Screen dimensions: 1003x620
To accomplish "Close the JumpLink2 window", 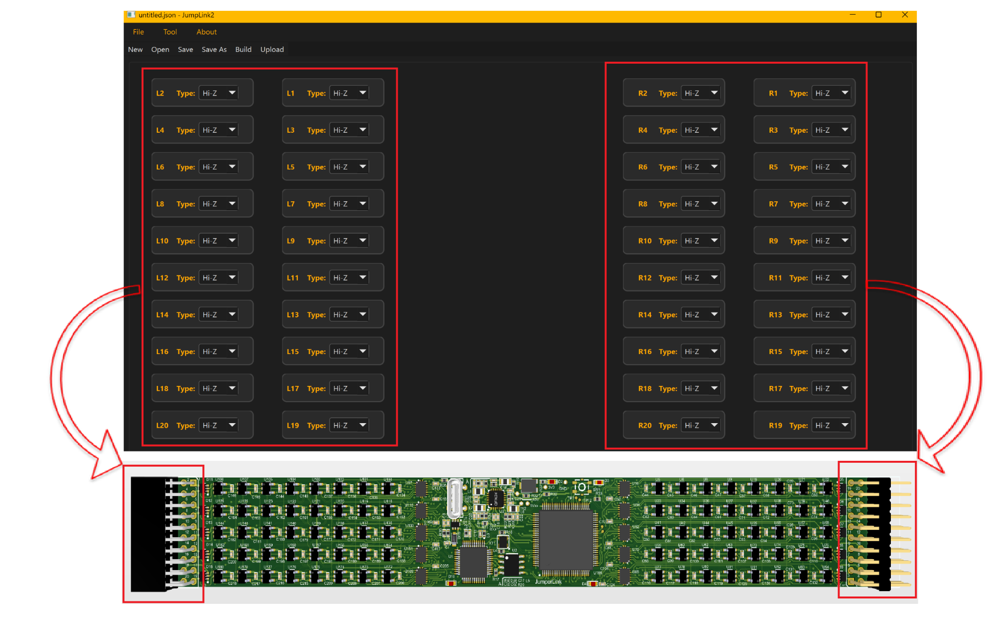I will coord(905,15).
